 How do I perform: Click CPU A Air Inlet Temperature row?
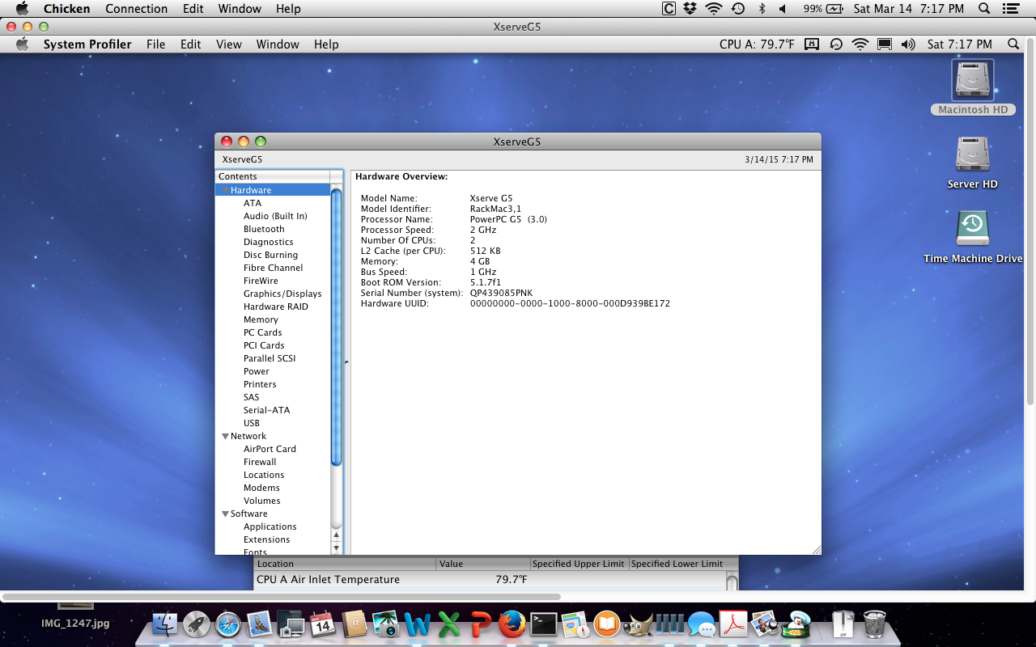[490, 580]
